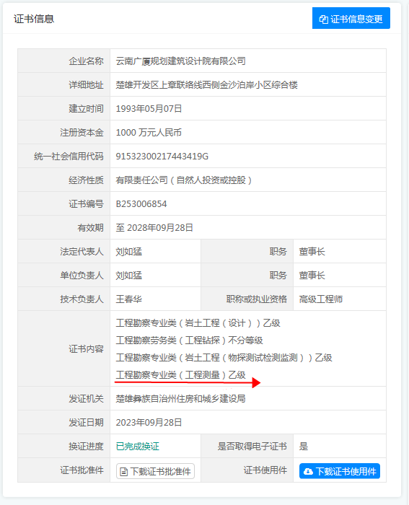The width and height of the screenshot is (409, 505).
Task: Click 下载证书使用件 button
Action: pos(340,471)
